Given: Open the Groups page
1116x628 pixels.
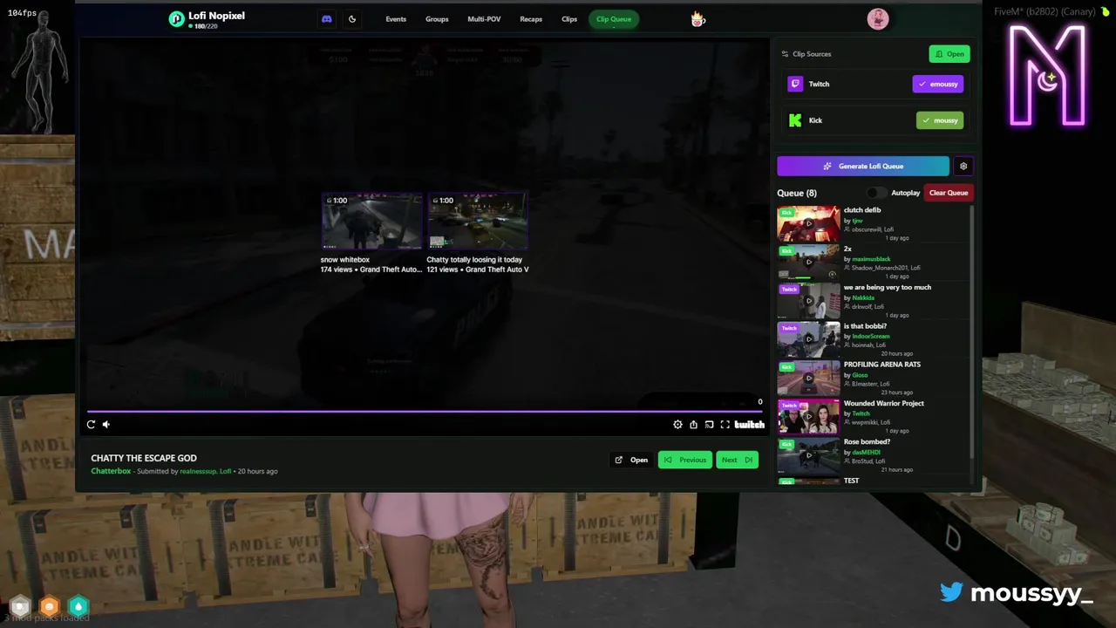Looking at the screenshot, I should coord(437,19).
